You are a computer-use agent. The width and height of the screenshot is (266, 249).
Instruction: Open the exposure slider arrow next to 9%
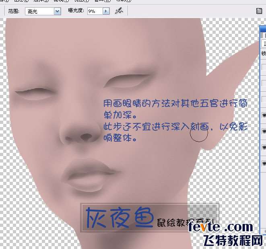click(106, 11)
